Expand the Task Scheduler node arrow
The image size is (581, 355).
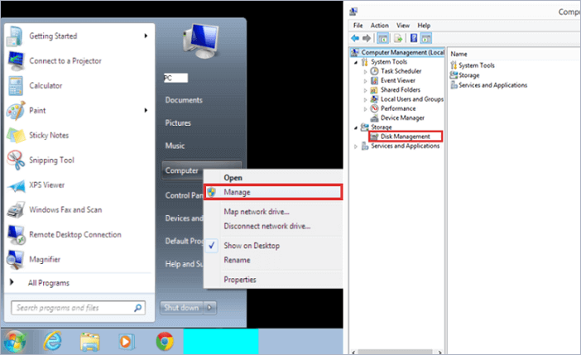365,71
